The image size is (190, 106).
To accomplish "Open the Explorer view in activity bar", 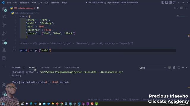I will pyautogui.click(x=4, y=9).
